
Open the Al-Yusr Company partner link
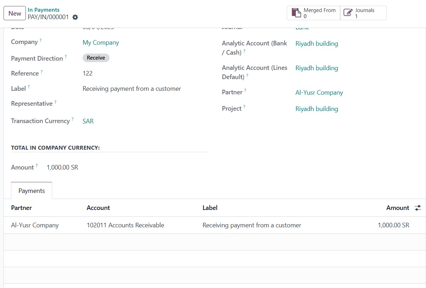[x=319, y=93]
